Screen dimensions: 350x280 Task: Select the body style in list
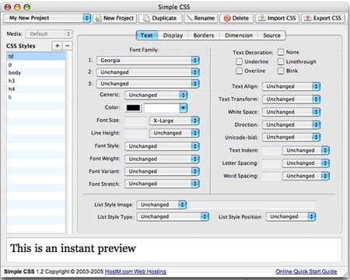tap(36, 72)
